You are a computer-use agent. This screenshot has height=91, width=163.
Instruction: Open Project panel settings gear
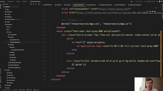pos(39,4)
